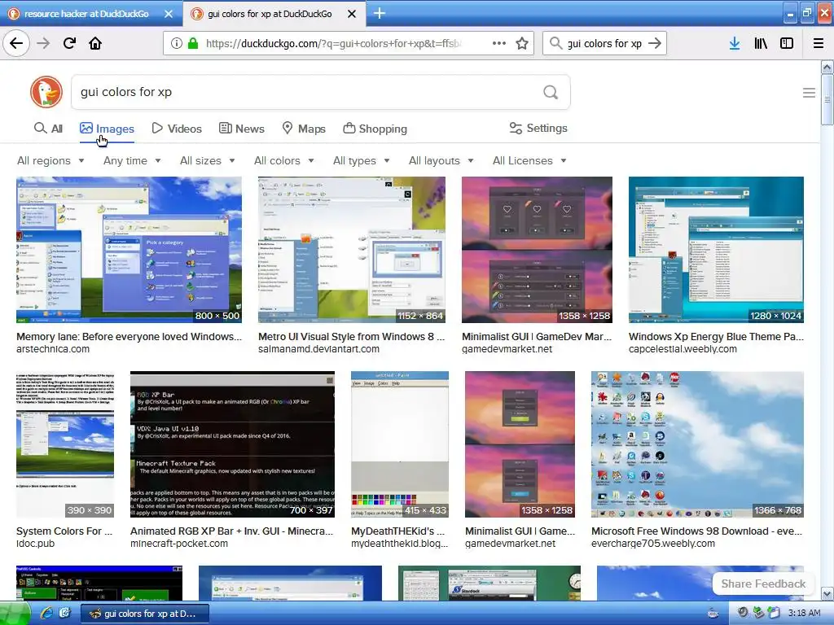Click arstechnica.com source text
Screen dimensions: 834x625
coord(53,349)
